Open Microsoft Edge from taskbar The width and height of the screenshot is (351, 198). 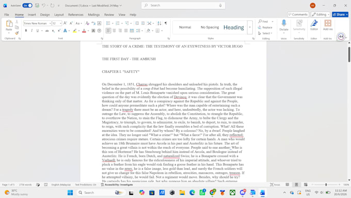coord(192,193)
